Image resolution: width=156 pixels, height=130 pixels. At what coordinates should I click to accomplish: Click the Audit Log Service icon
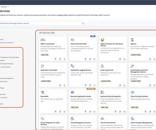coord(102,66)
